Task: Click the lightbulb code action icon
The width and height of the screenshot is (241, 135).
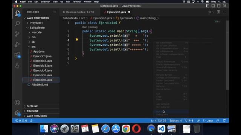Action: pyautogui.click(x=77, y=40)
